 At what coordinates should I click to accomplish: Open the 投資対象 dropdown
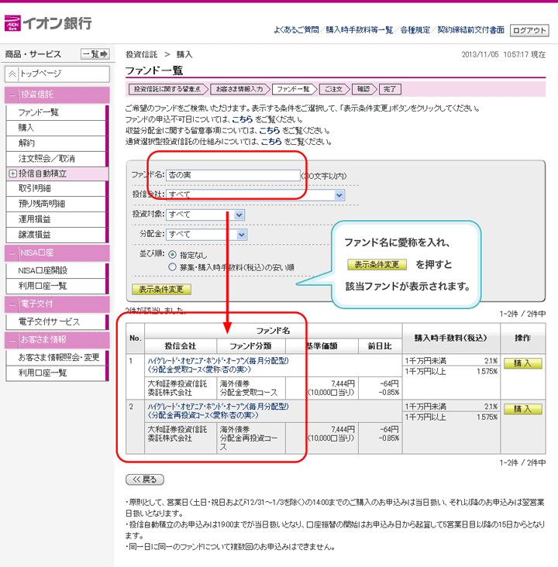click(x=205, y=215)
